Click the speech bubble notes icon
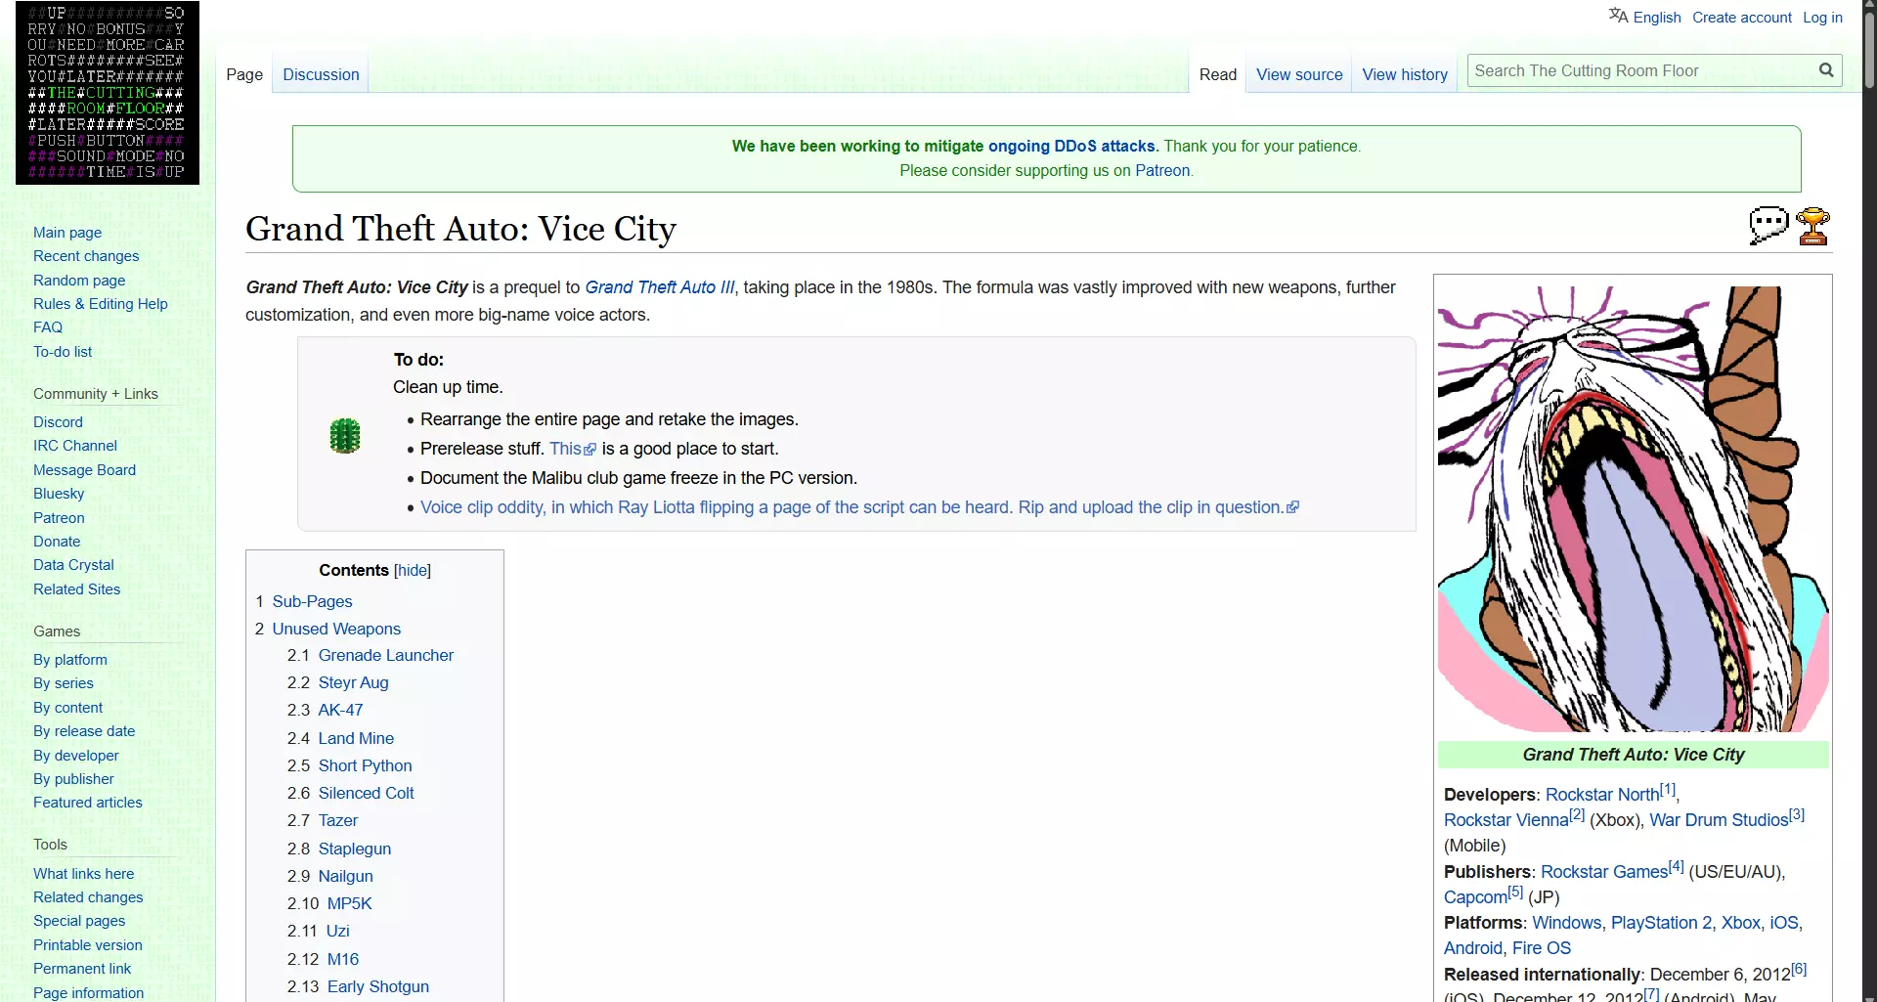The height and width of the screenshot is (1002, 1877). tap(1768, 226)
